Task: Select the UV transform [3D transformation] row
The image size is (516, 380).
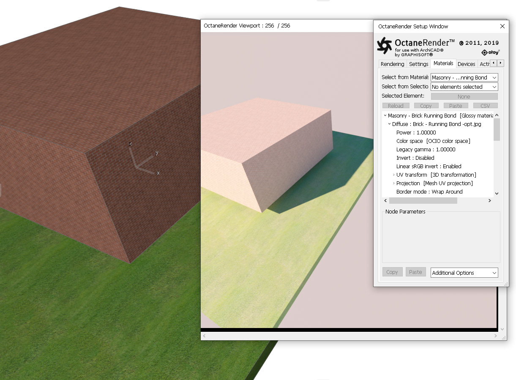Action: click(x=436, y=175)
